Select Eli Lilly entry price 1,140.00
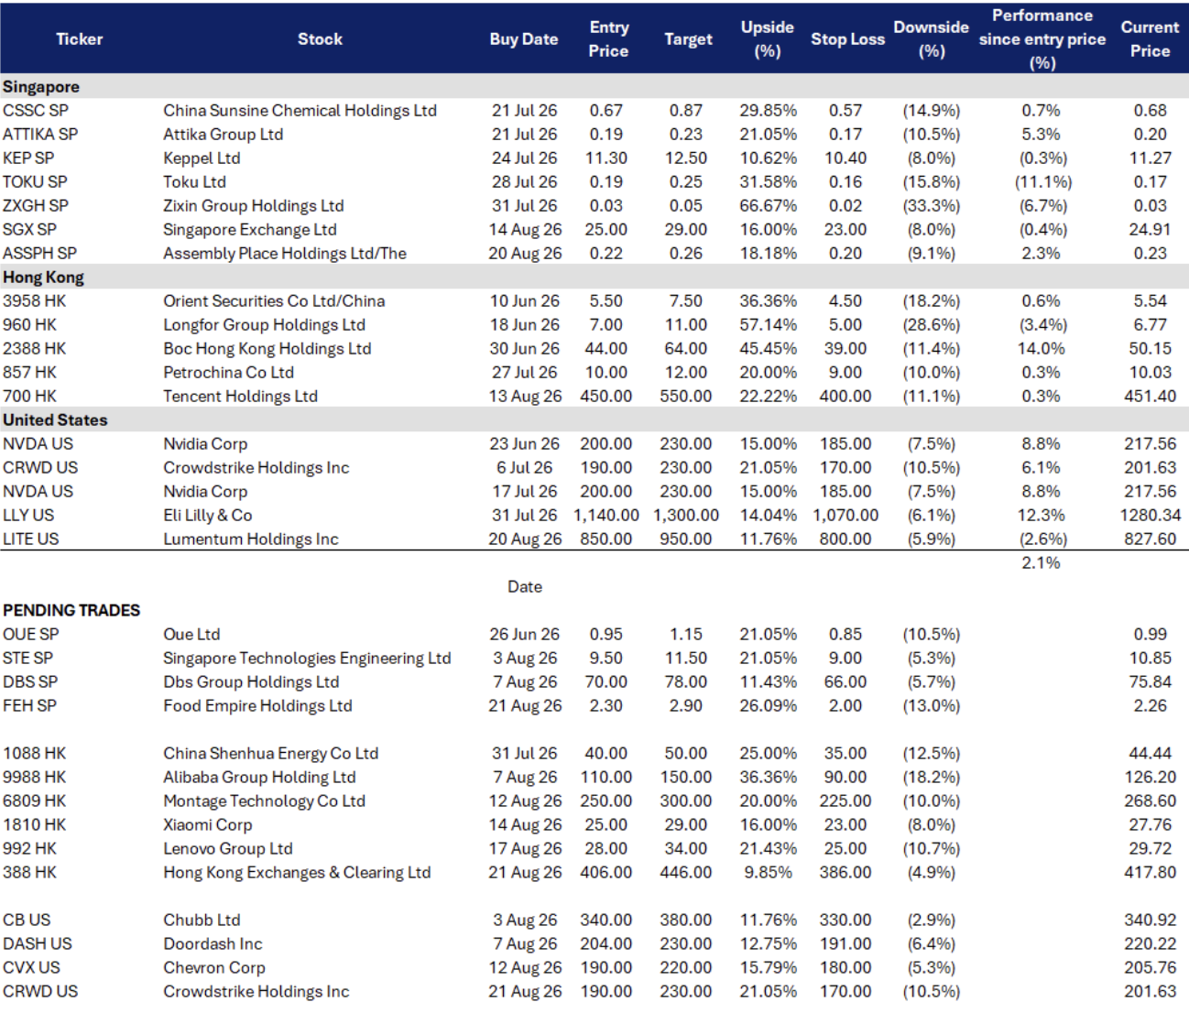The image size is (1189, 1013). [606, 516]
